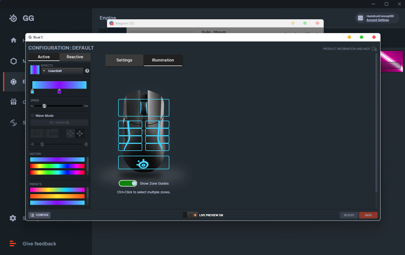Pick the third History rainbow gradient

[x=57, y=173]
